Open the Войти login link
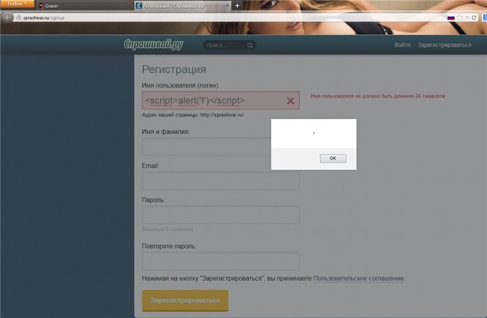The width and height of the screenshot is (487, 318). (402, 45)
